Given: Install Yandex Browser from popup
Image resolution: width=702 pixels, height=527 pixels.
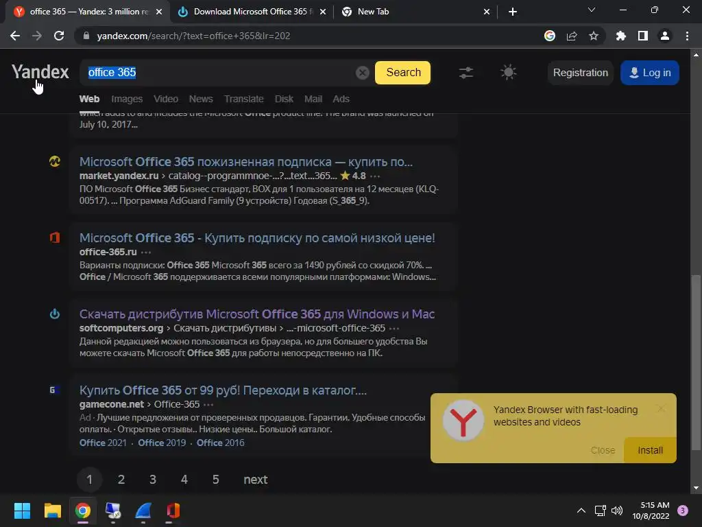Looking at the screenshot, I should pos(650,450).
